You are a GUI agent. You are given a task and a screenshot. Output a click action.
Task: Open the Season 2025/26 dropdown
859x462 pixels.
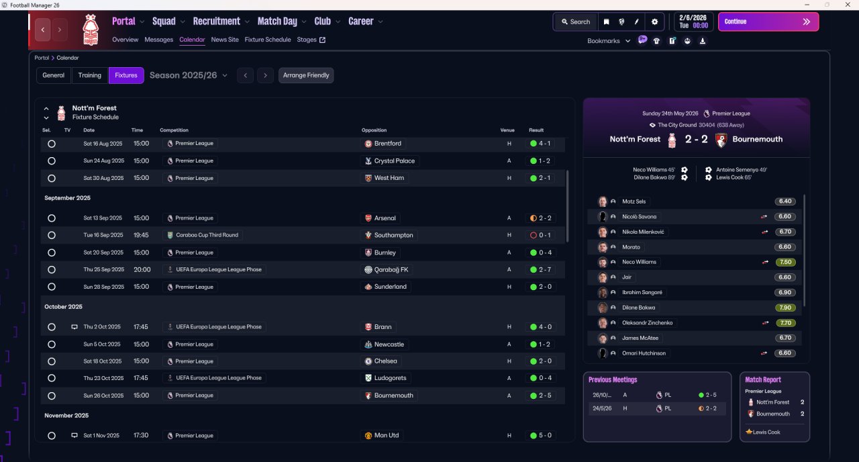coord(189,75)
